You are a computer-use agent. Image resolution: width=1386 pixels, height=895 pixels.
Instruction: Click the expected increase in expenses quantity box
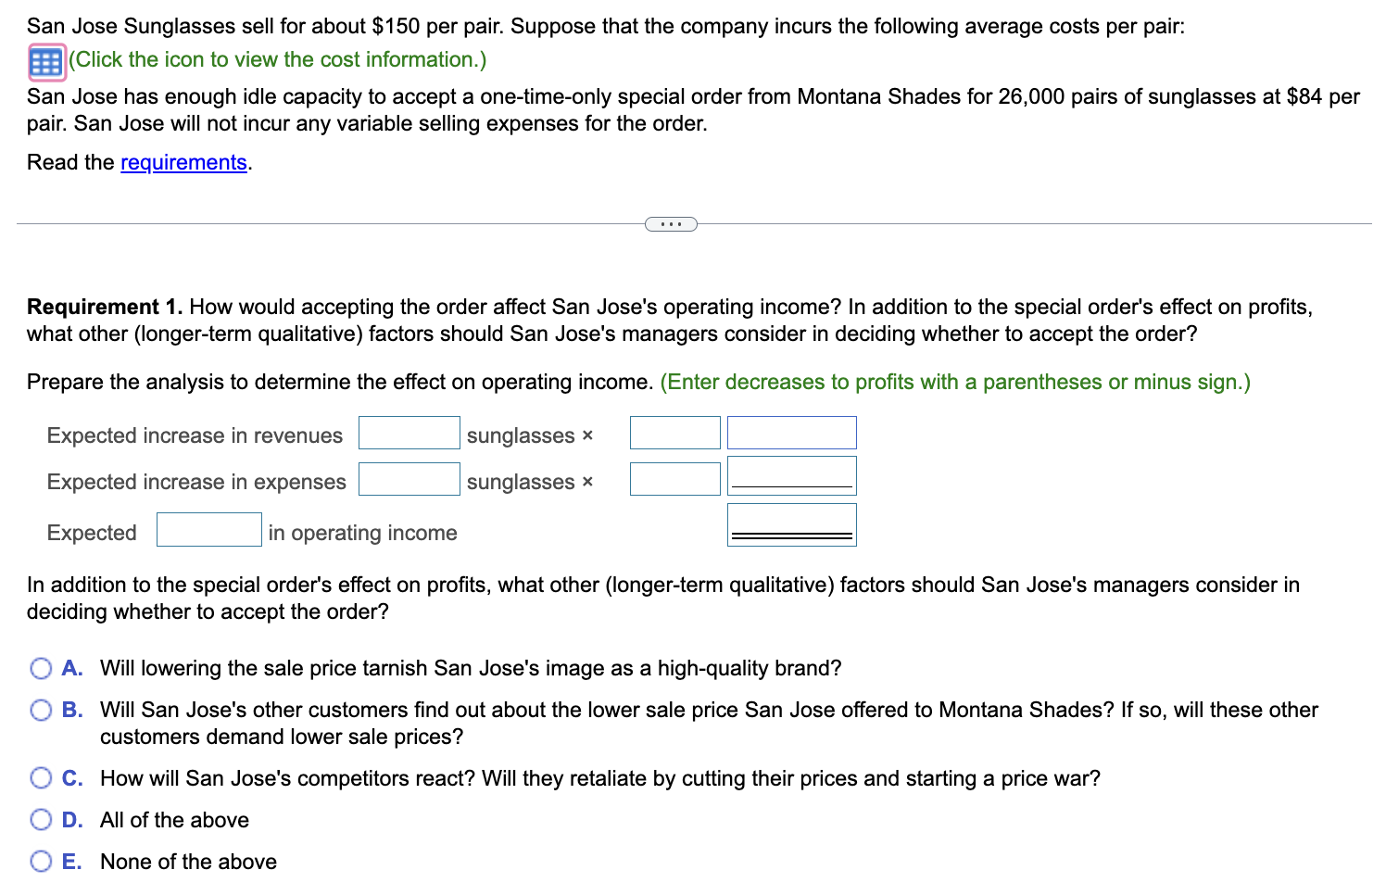(409, 479)
